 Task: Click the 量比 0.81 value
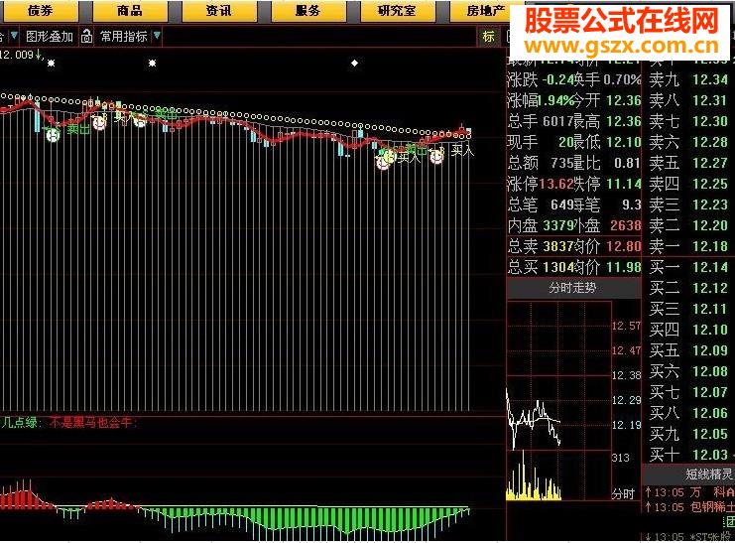[x=627, y=164]
